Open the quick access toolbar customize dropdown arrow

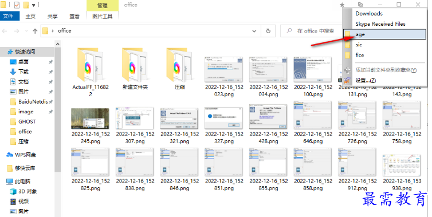tap(34, 5)
